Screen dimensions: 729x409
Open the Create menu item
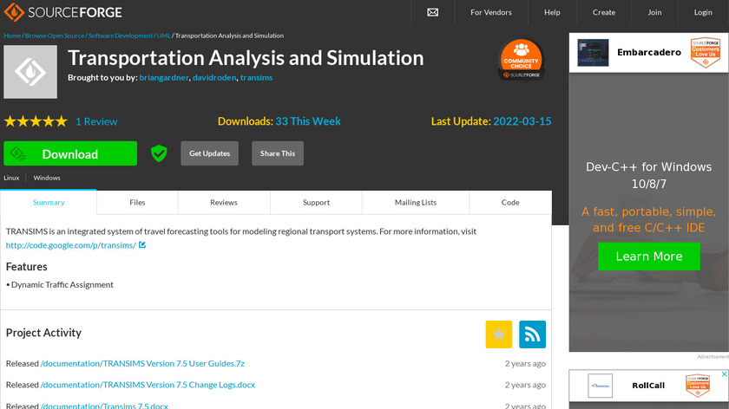coord(604,12)
